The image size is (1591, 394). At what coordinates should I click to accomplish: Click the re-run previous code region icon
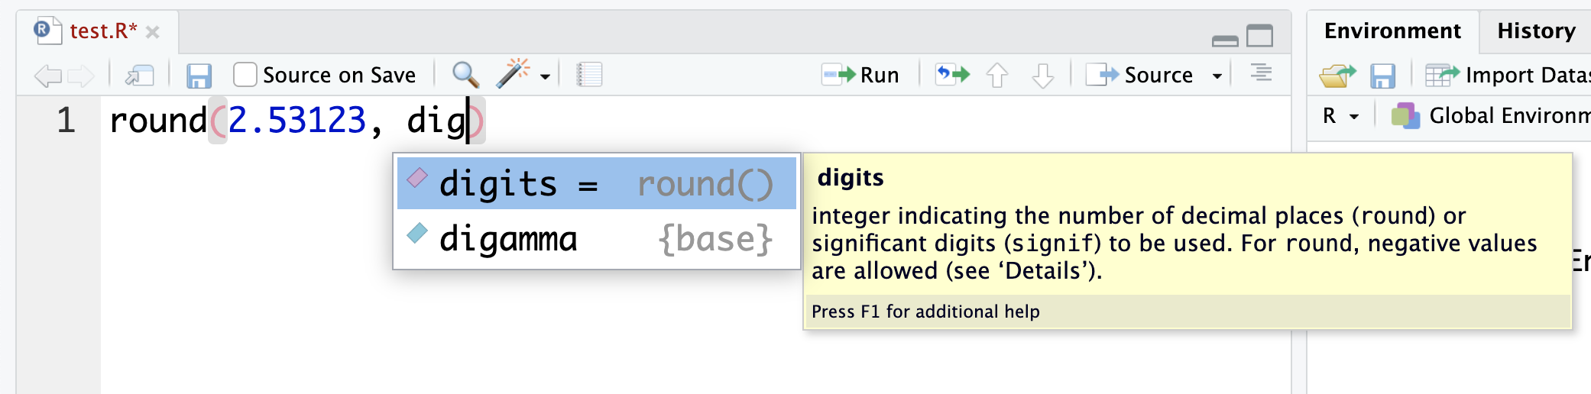[x=952, y=75]
